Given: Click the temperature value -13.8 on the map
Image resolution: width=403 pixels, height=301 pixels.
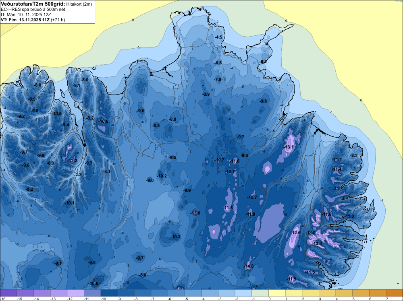Looking at the screenshot, I should pyautogui.click(x=195, y=213).
